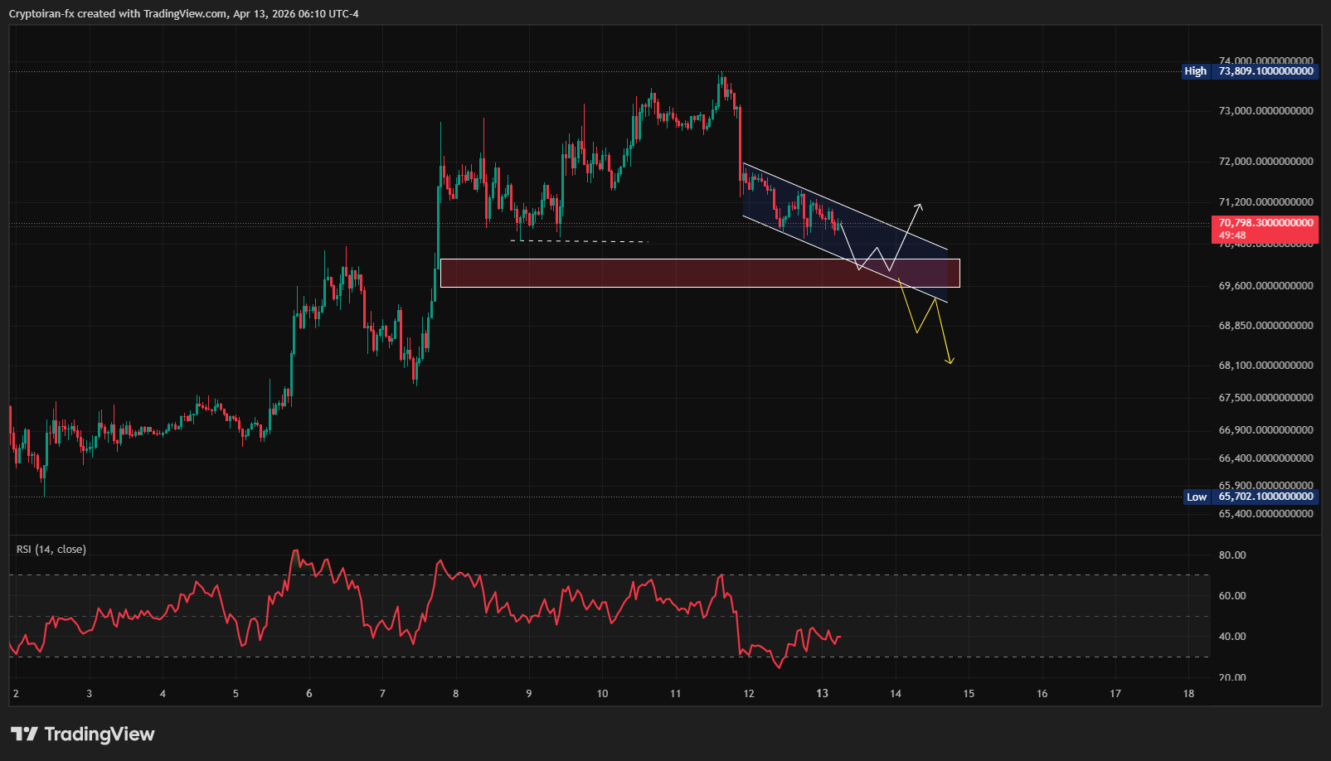Click the yellow downward arrow tip
This screenshot has height=761, width=1331.
pos(950,361)
